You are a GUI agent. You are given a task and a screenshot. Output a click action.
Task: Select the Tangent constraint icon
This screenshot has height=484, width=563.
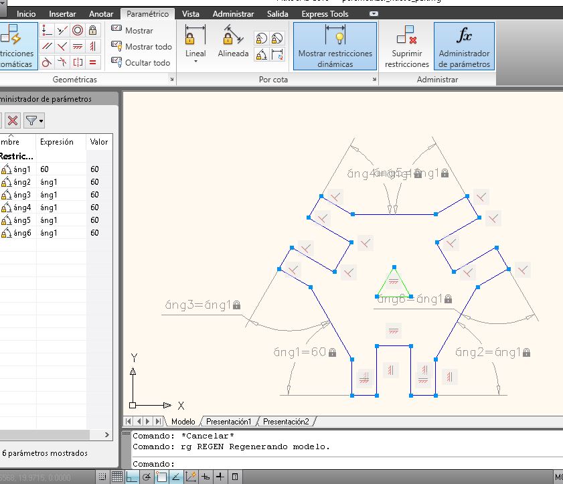(x=47, y=62)
